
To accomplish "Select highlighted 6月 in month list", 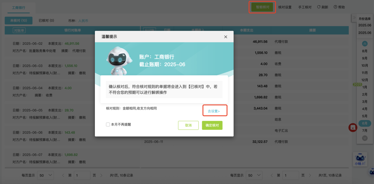I will tap(365, 124).
